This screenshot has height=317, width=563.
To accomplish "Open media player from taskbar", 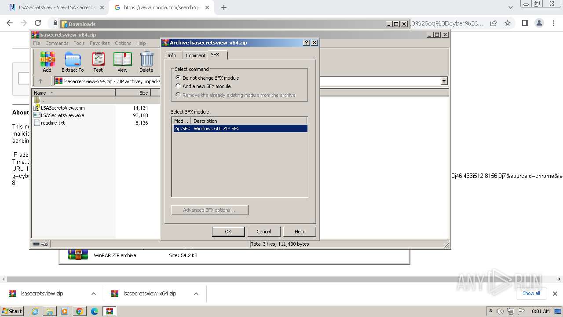I will click(x=65, y=311).
